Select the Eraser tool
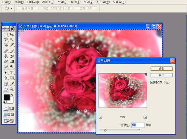The height and width of the screenshot is (139, 187). pyautogui.click(x=6, y=62)
